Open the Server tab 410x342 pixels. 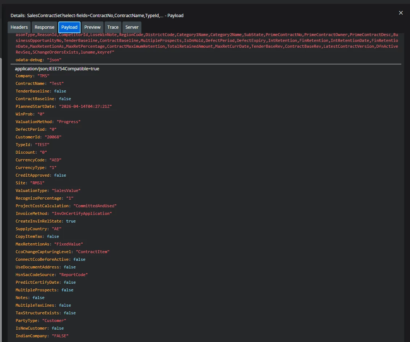(x=132, y=27)
